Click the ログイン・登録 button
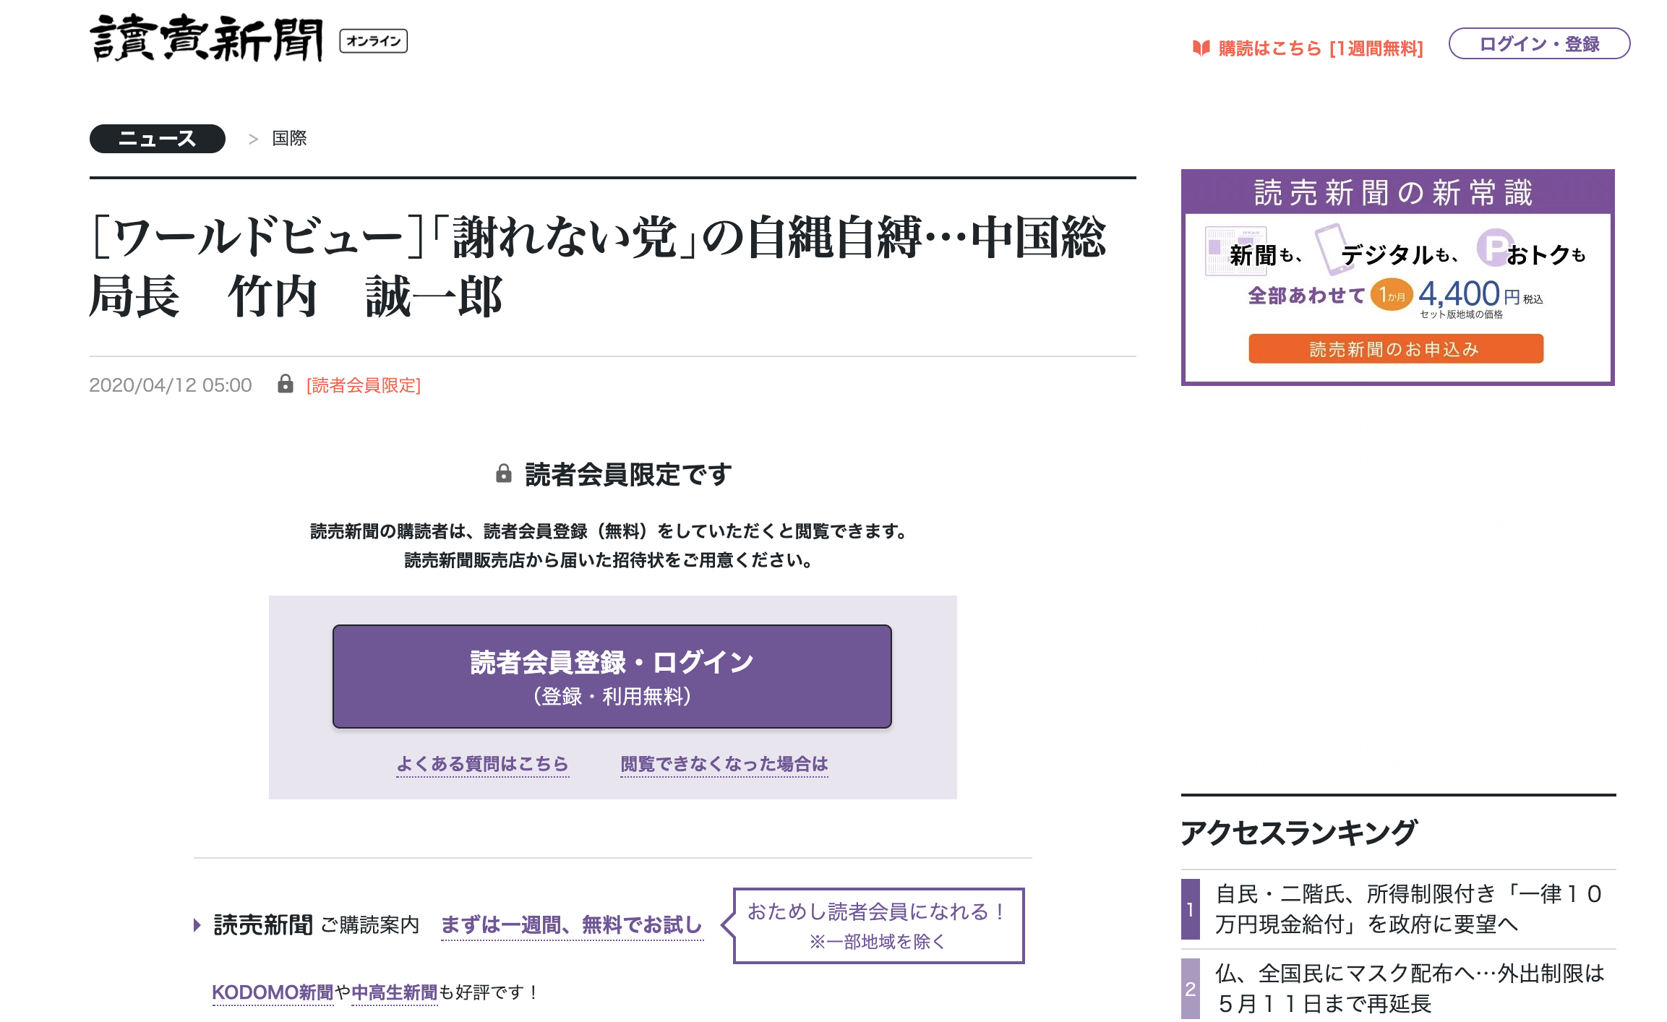Viewport: 1667px width, 1022px height. (x=1539, y=44)
